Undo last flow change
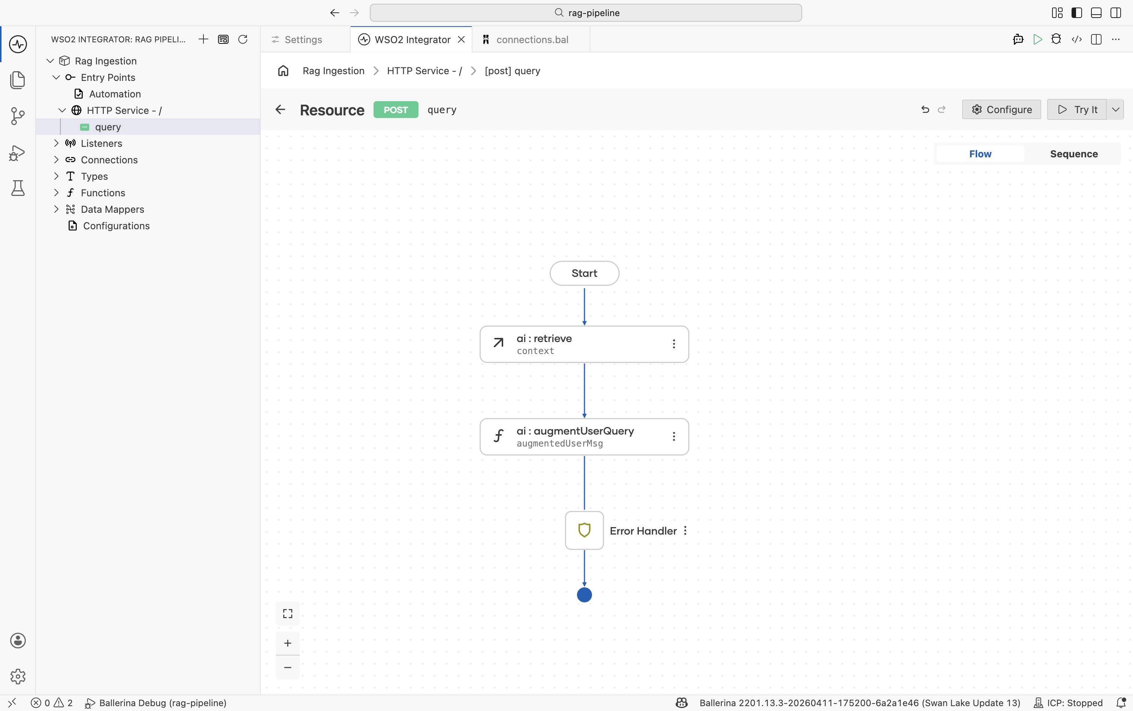The height and width of the screenshot is (711, 1133). [925, 109]
